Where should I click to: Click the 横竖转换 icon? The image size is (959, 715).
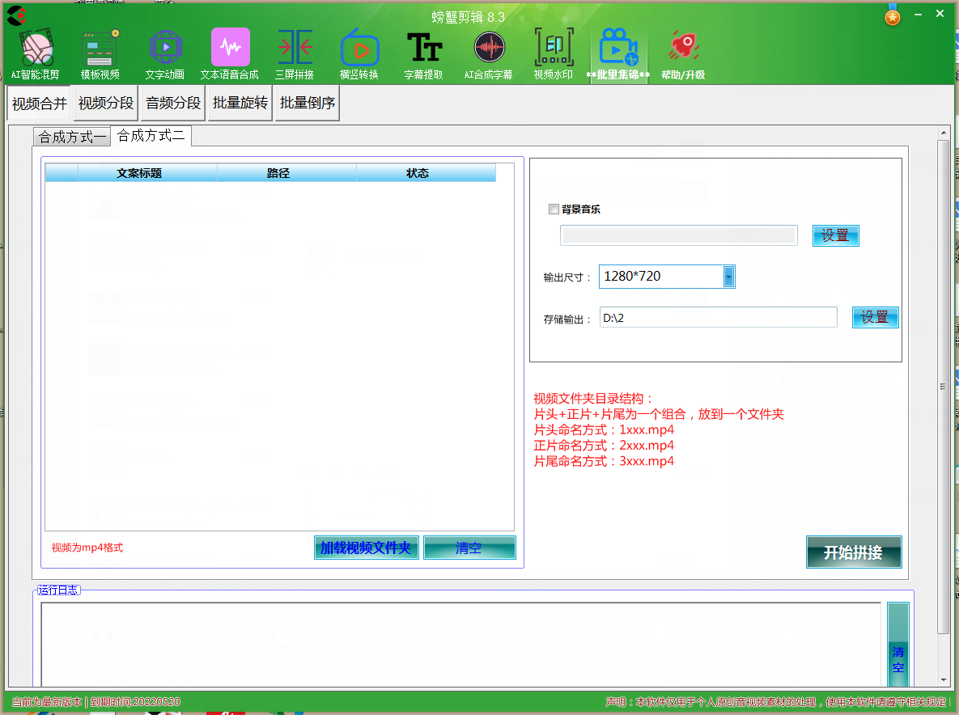(x=359, y=52)
